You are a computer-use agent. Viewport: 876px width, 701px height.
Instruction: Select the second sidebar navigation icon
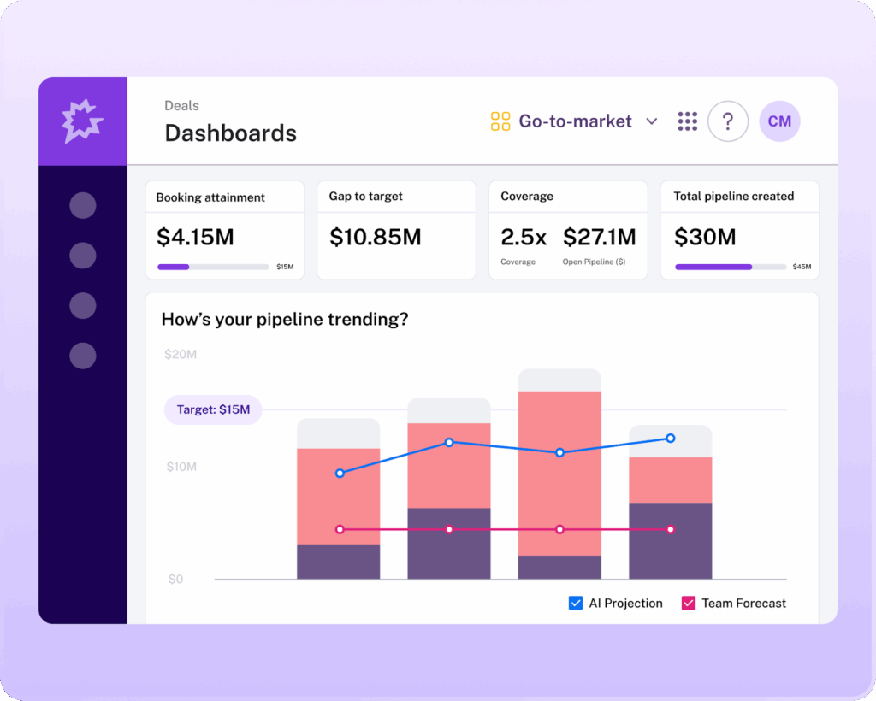[82, 255]
